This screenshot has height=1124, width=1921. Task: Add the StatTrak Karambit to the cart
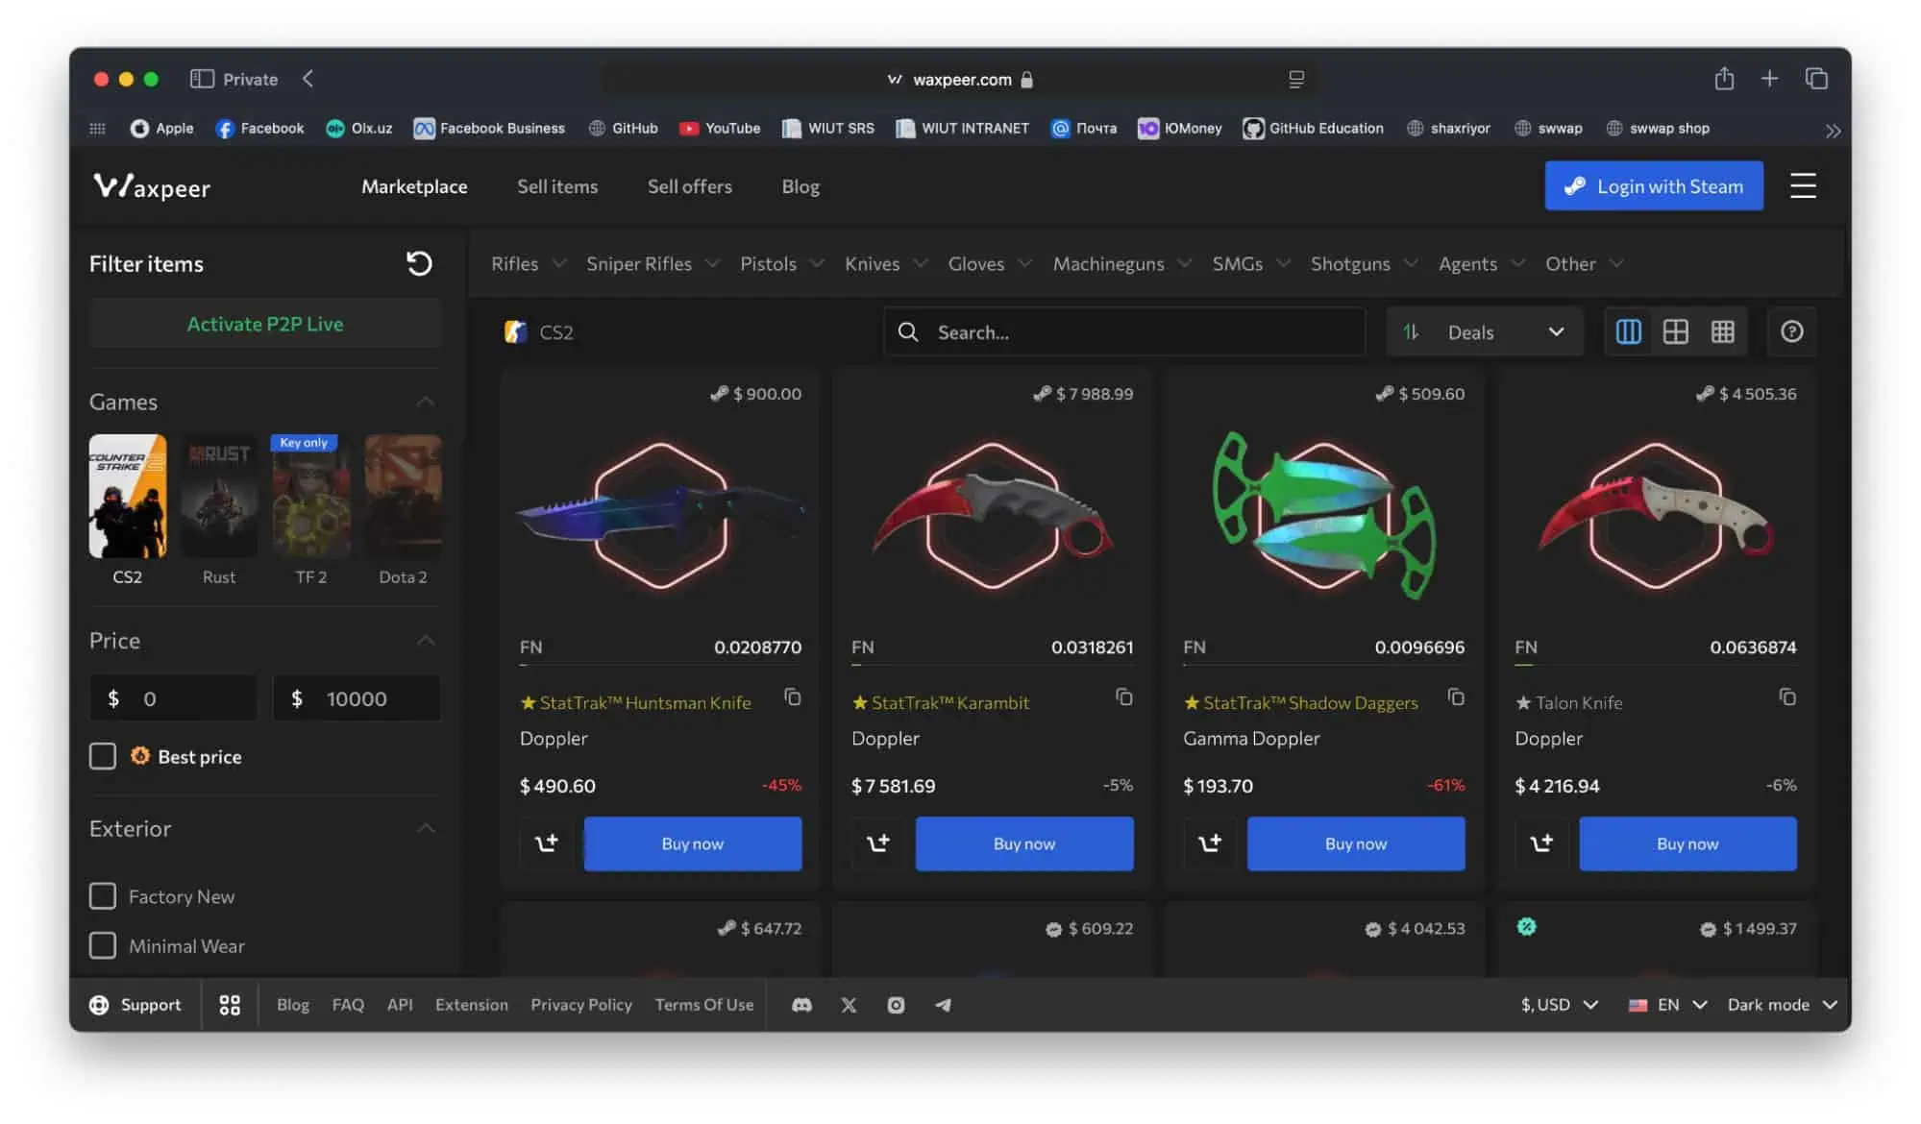(877, 843)
